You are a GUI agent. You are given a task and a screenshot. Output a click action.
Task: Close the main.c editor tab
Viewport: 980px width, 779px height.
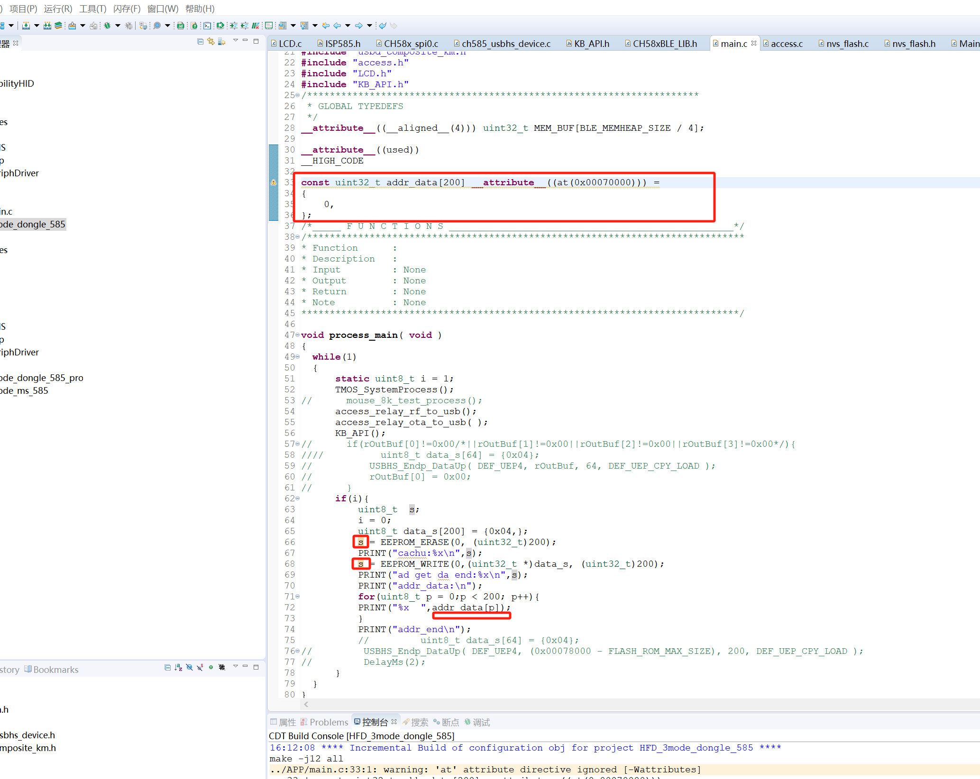[x=754, y=43]
